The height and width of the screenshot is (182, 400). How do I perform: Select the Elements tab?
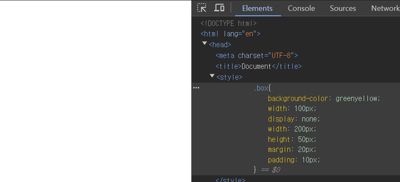[257, 8]
